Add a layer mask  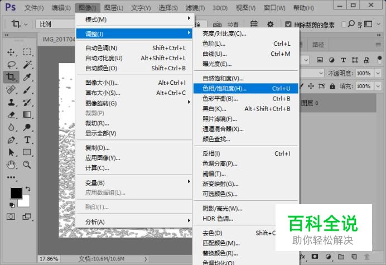(x=315, y=257)
